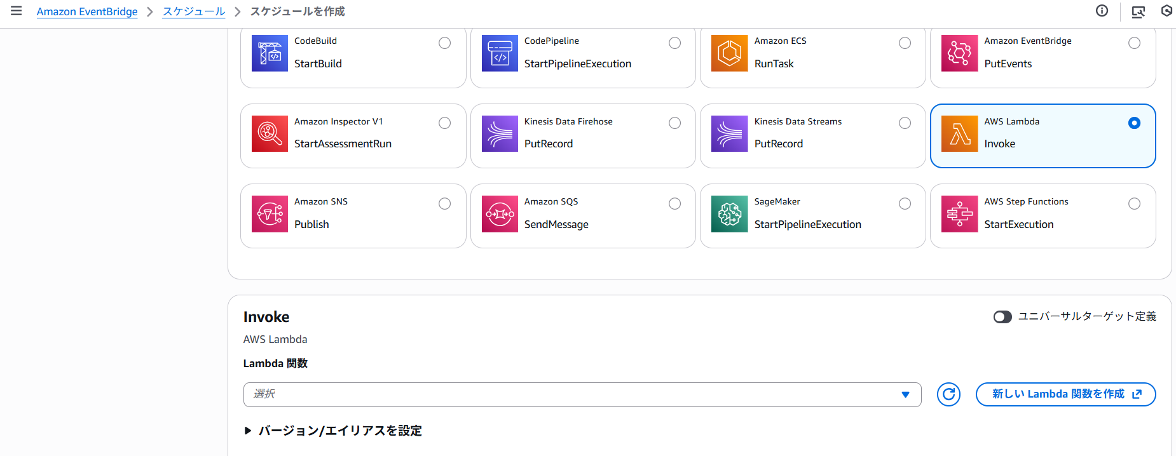Select the Kinesis Data Streams radio button
This screenshot has height=456, width=1176.
905,123
